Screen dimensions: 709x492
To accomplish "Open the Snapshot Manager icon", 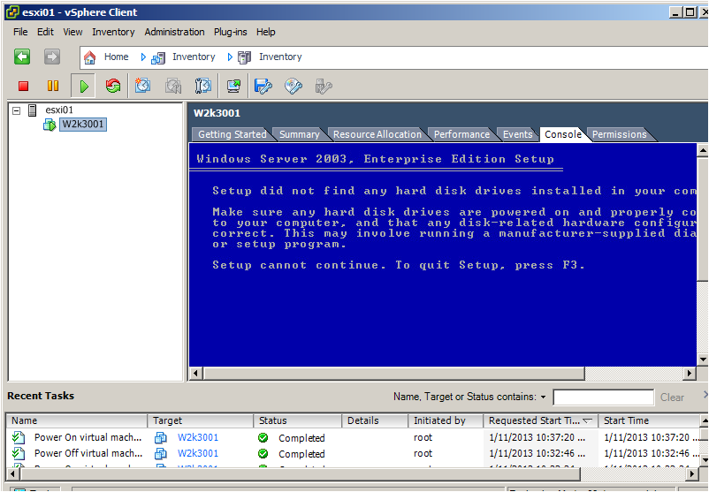I will tap(203, 86).
